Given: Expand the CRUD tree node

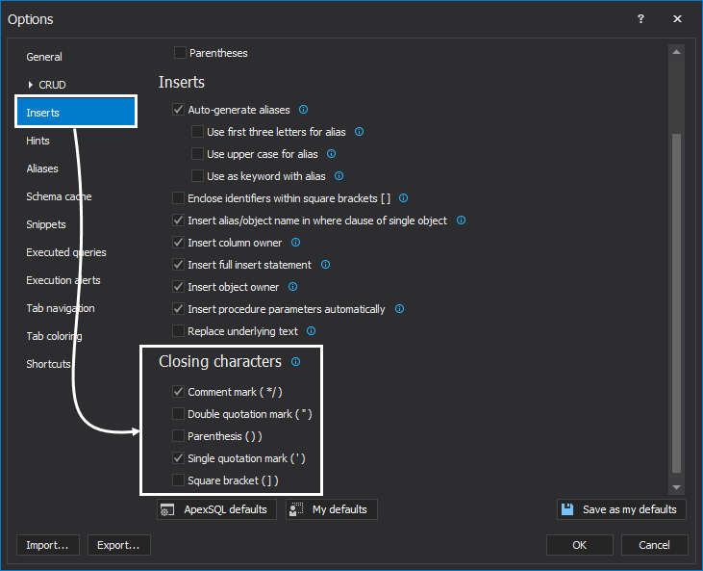Looking at the screenshot, I should (x=30, y=85).
